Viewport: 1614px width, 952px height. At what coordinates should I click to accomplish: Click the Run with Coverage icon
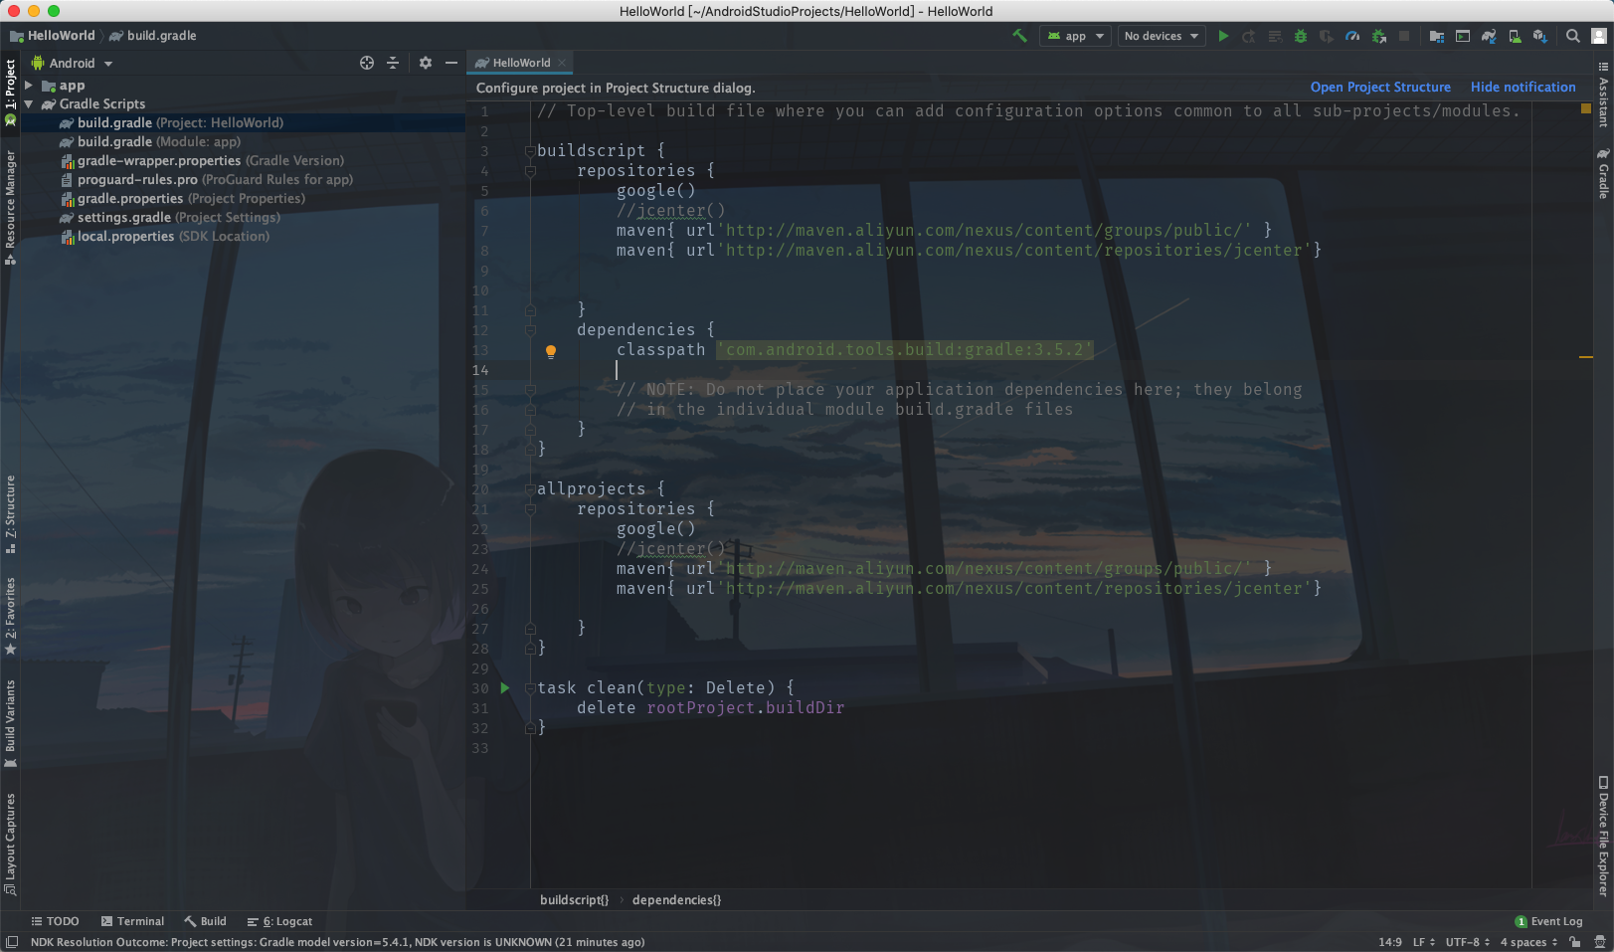[1327, 36]
